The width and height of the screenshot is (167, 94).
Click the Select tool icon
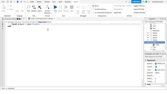[39, 7]
